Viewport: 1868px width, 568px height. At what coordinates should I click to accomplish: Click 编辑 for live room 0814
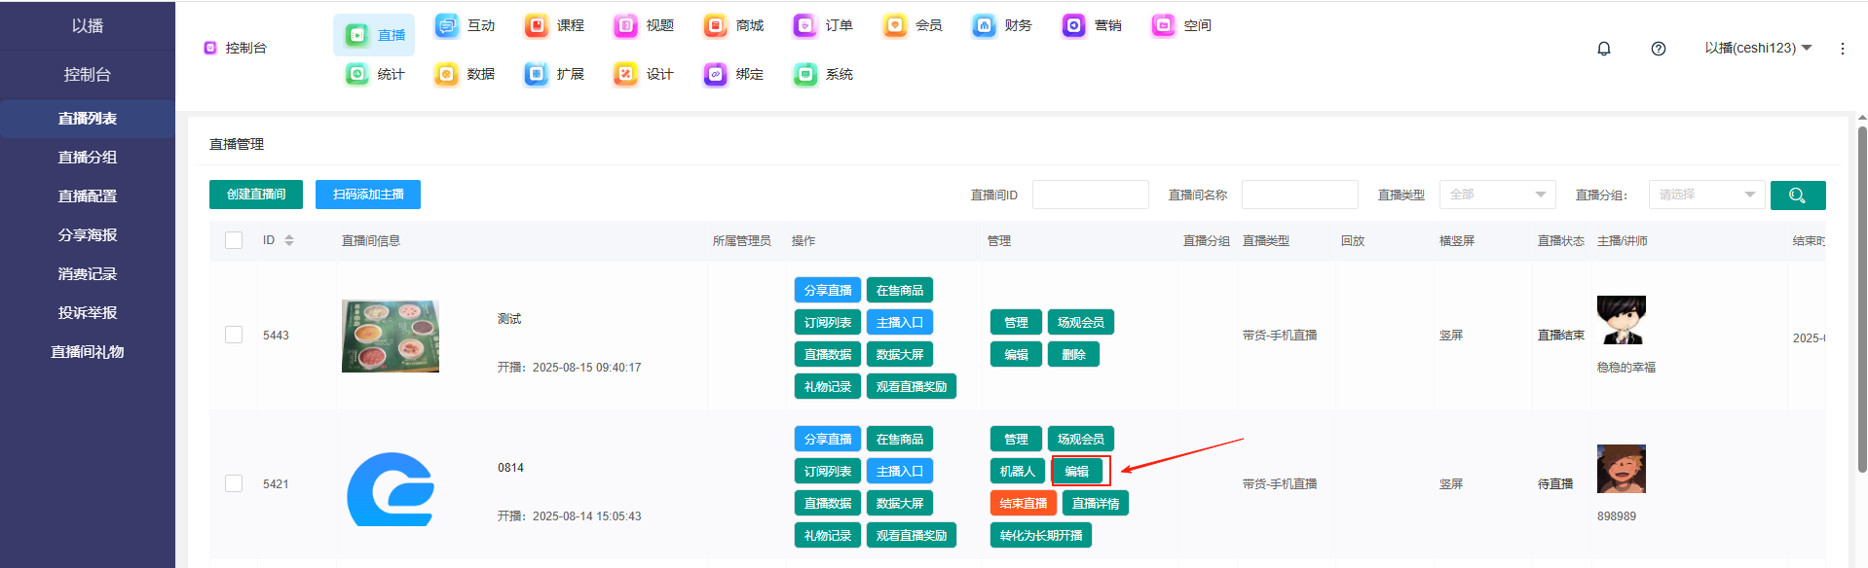coord(1076,472)
